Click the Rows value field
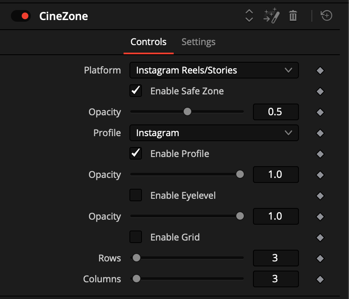The height and width of the screenshot is (299, 349). click(276, 258)
